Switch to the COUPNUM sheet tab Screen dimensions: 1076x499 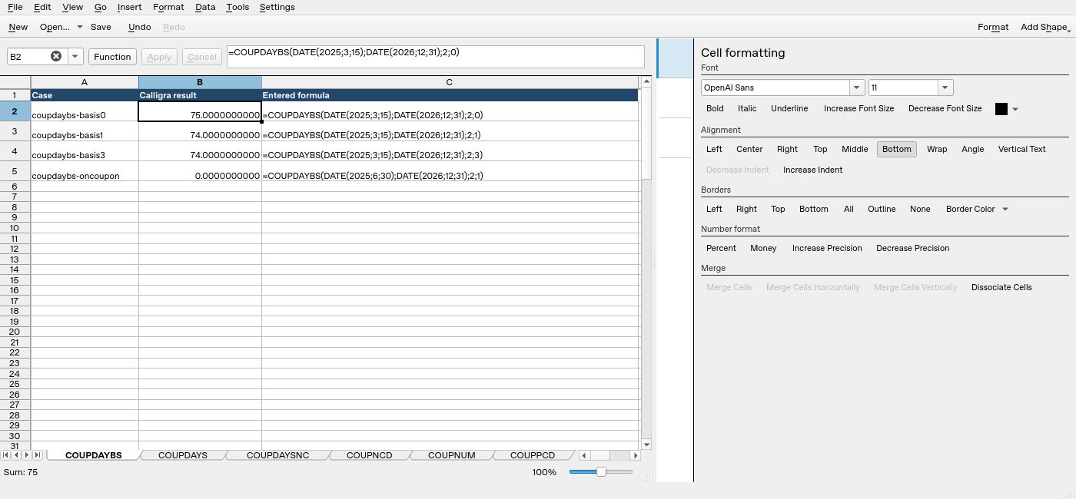(452, 455)
